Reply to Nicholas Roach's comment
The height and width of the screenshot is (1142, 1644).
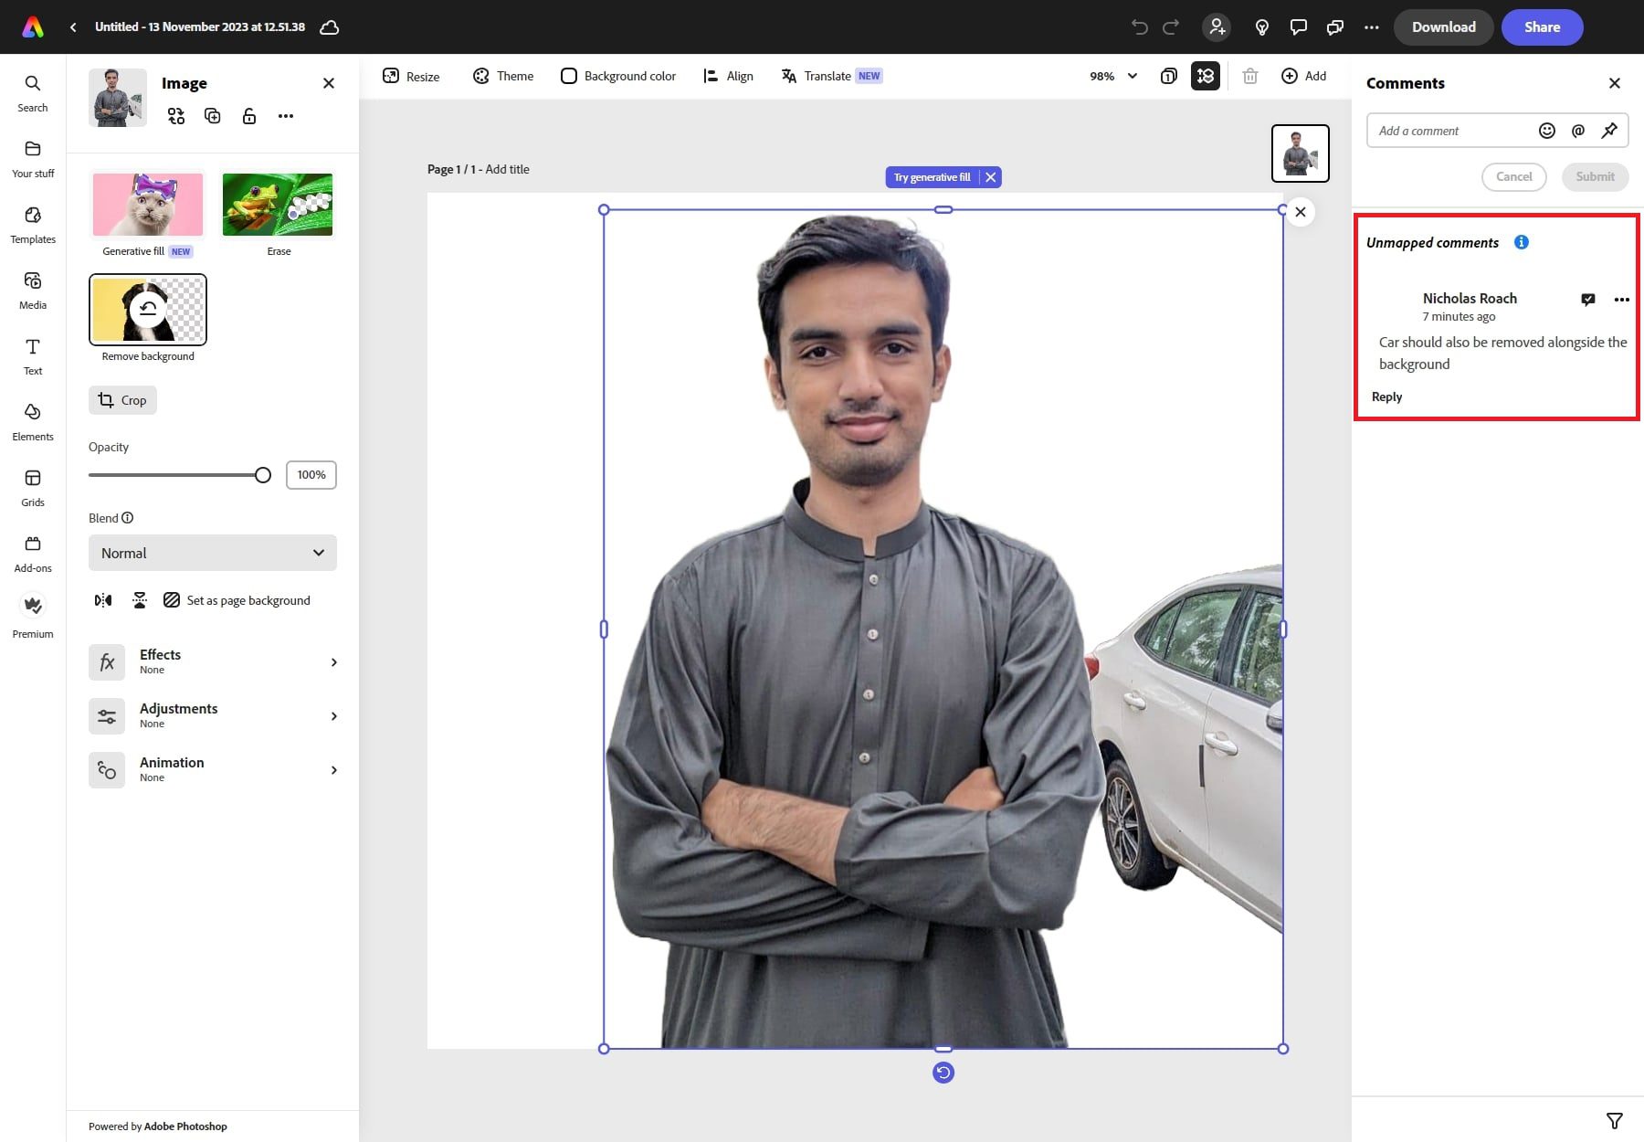(x=1386, y=397)
